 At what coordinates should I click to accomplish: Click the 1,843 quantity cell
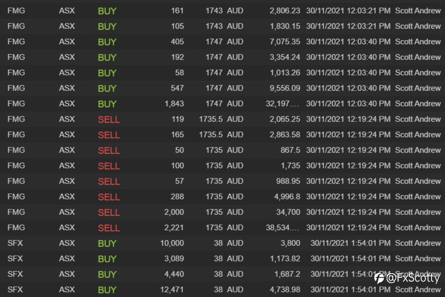click(174, 104)
